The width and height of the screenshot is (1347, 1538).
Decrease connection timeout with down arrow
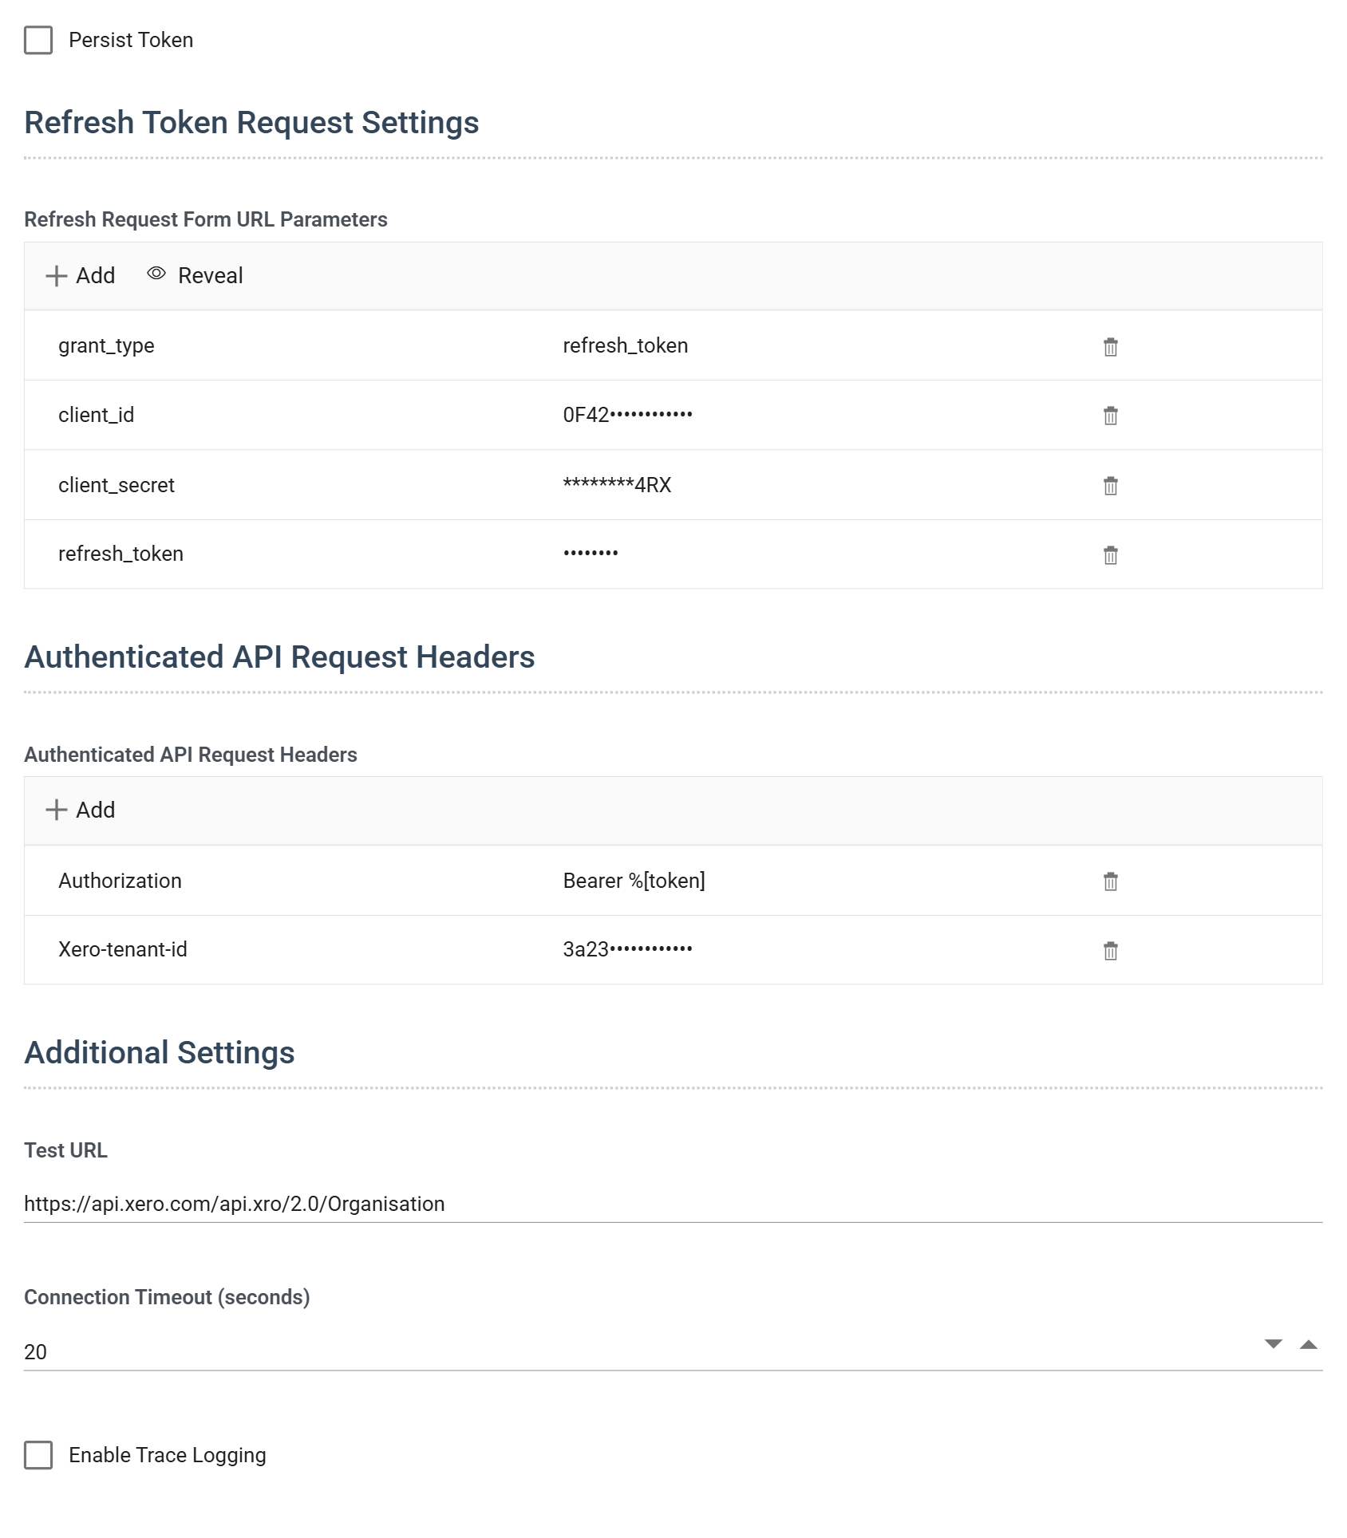1274,1344
